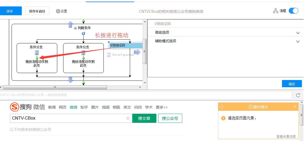Click the 以下内容来自微信公众号 text

[30, 129]
